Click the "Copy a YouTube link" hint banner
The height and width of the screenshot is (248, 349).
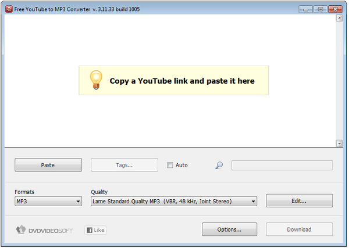tap(174, 81)
